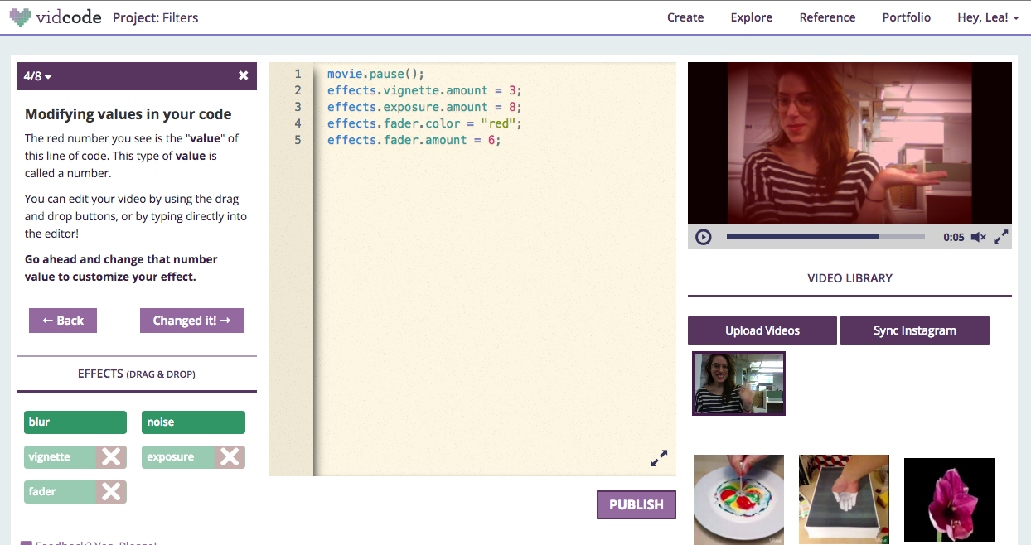The height and width of the screenshot is (545, 1031).
Task: Open the Explore page
Action: pos(752,17)
